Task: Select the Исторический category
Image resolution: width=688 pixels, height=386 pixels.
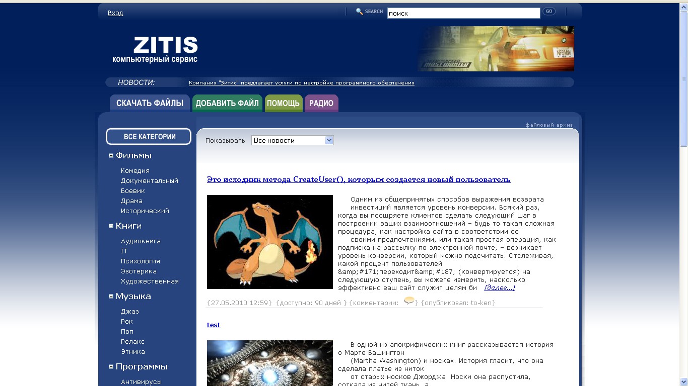Action: click(x=145, y=211)
